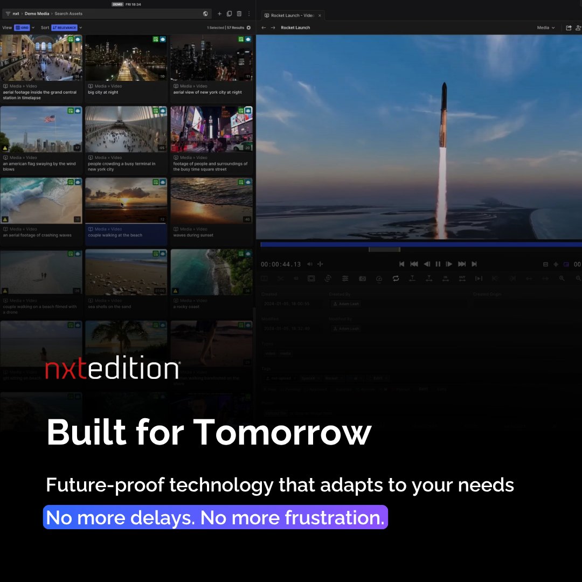This screenshot has width=582, height=582.
Task: Select the couple walking at the beach asset
Action: pyautogui.click(x=126, y=212)
